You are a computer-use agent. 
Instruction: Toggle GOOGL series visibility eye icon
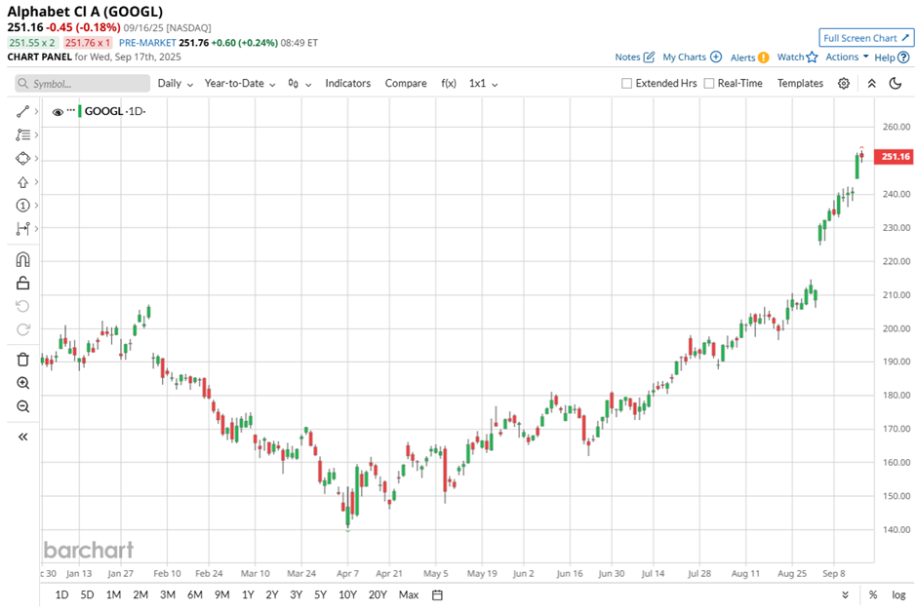(58, 112)
